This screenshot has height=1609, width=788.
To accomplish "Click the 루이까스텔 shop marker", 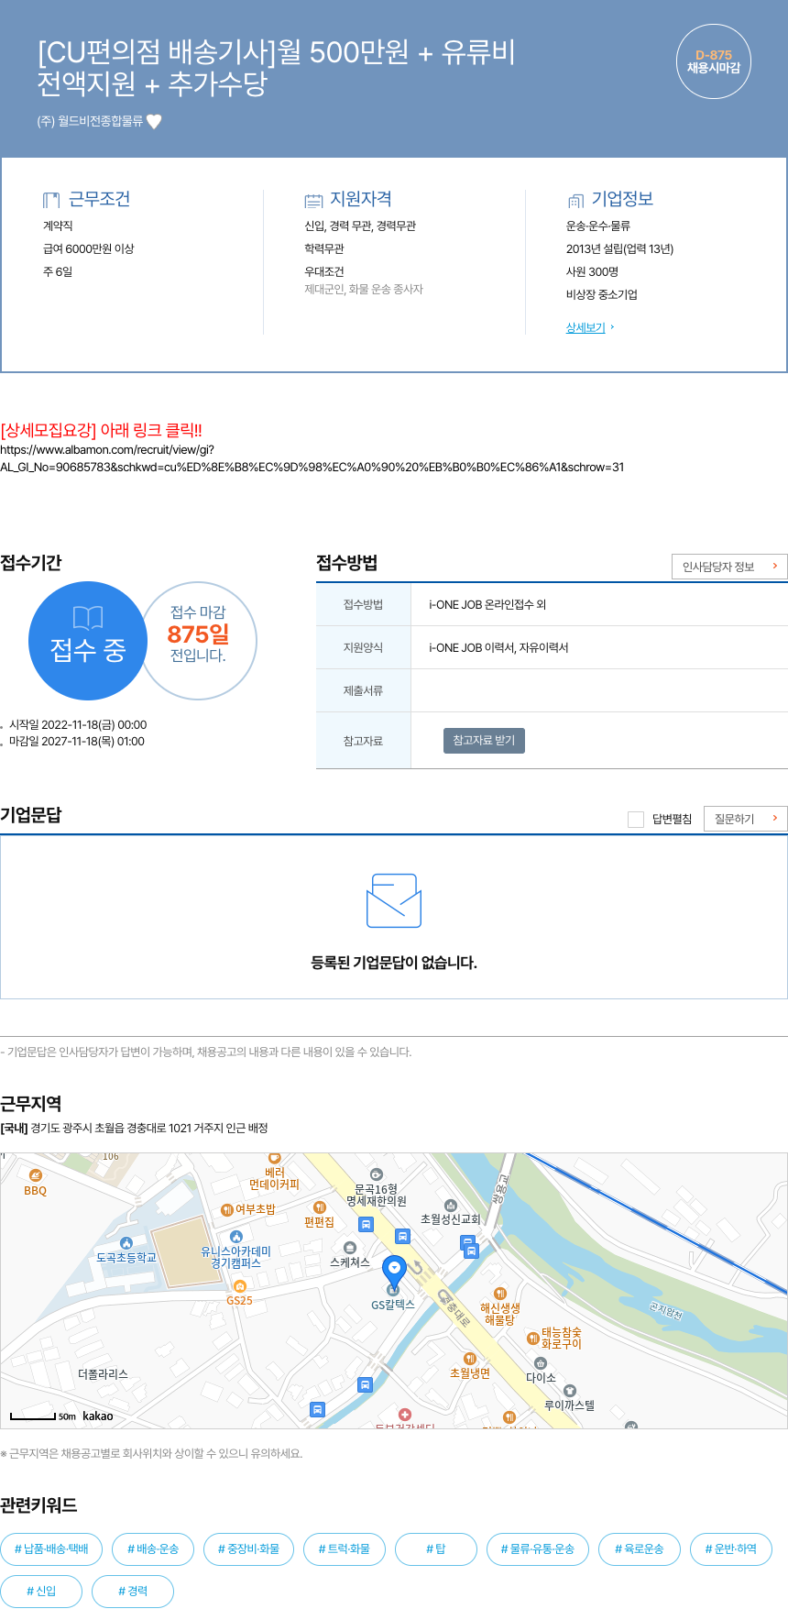I will 570,1391.
